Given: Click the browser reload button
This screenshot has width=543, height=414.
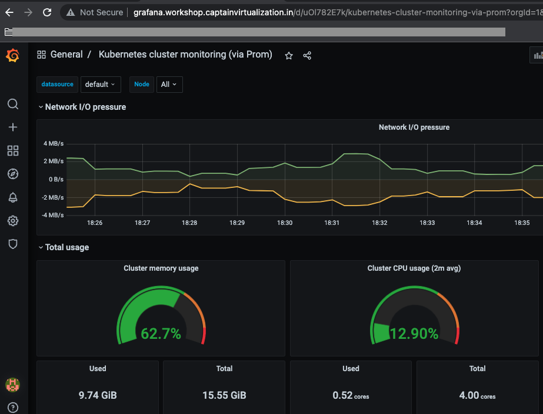Looking at the screenshot, I should [47, 12].
